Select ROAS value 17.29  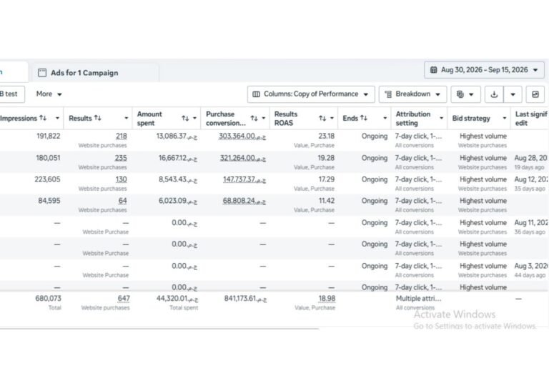coord(326,179)
